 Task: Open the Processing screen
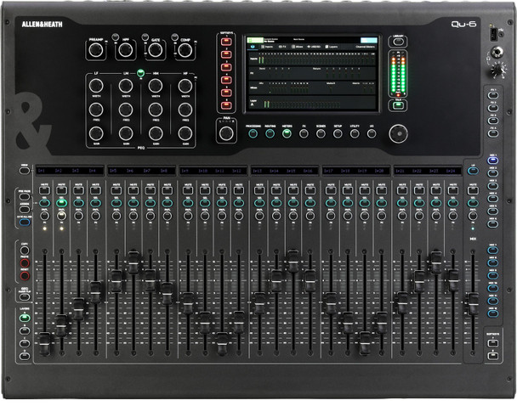253,133
